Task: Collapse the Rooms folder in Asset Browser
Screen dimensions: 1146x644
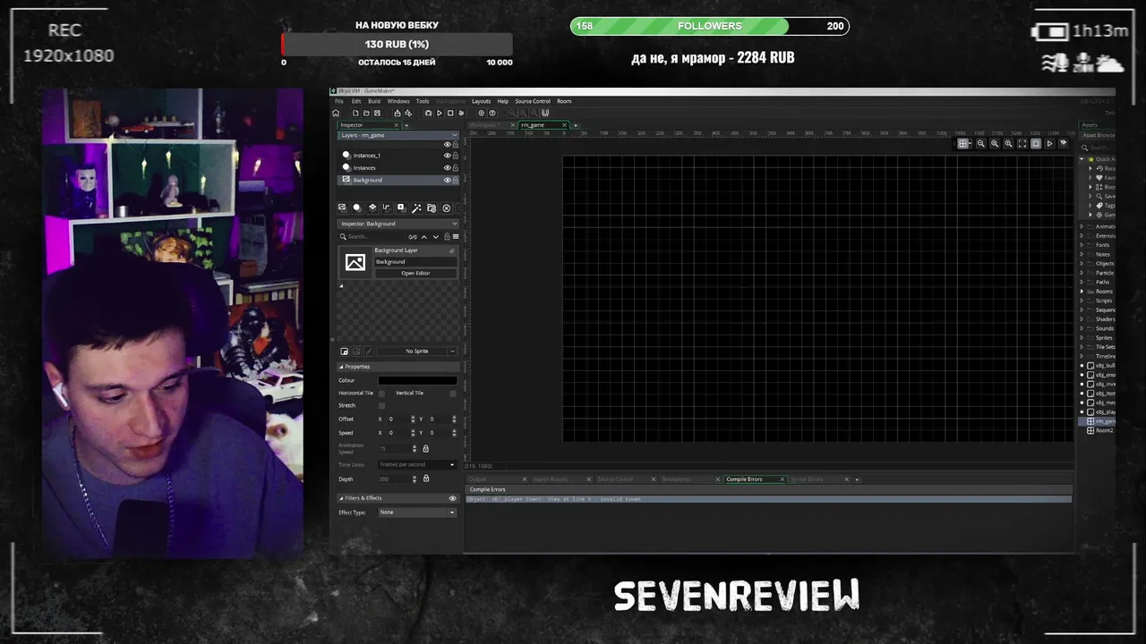Action: pos(1082,292)
